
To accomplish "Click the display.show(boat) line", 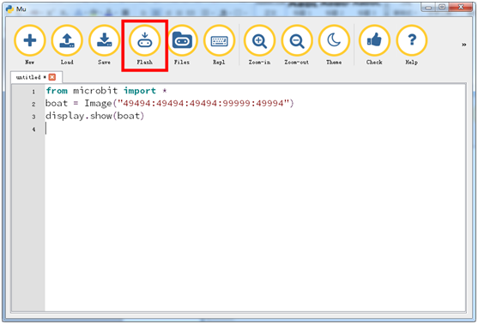I will [94, 116].
